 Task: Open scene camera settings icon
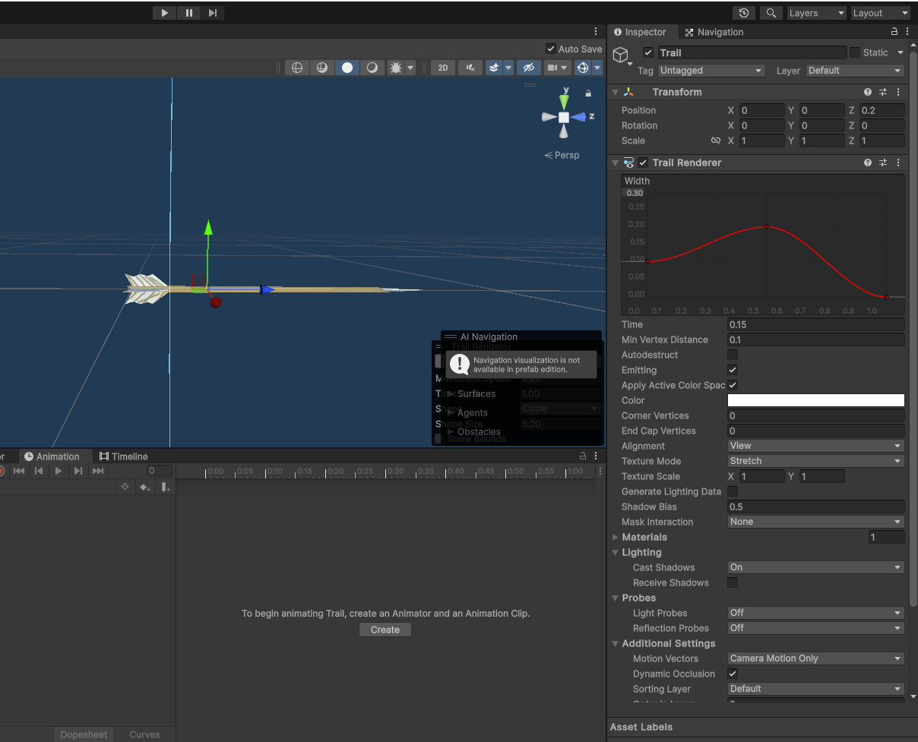tap(552, 68)
